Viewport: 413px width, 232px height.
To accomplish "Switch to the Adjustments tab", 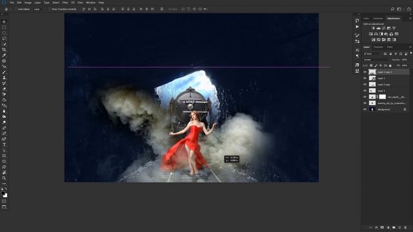I will click(x=394, y=19).
